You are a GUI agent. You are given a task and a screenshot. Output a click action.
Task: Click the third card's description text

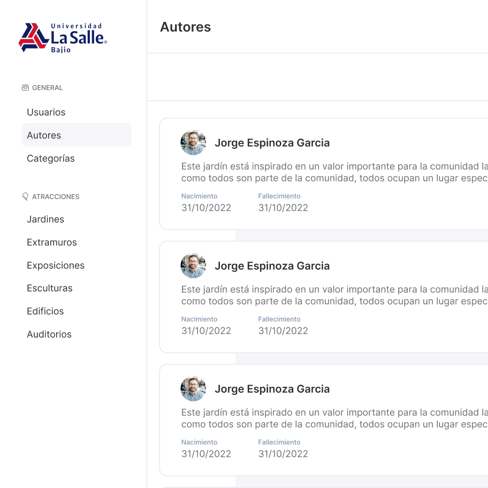pyautogui.click(x=334, y=418)
